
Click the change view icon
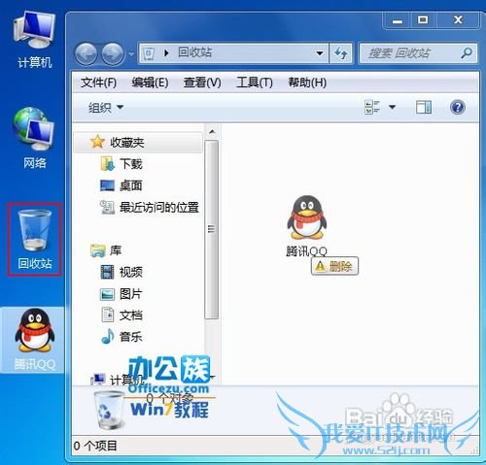[x=372, y=107]
